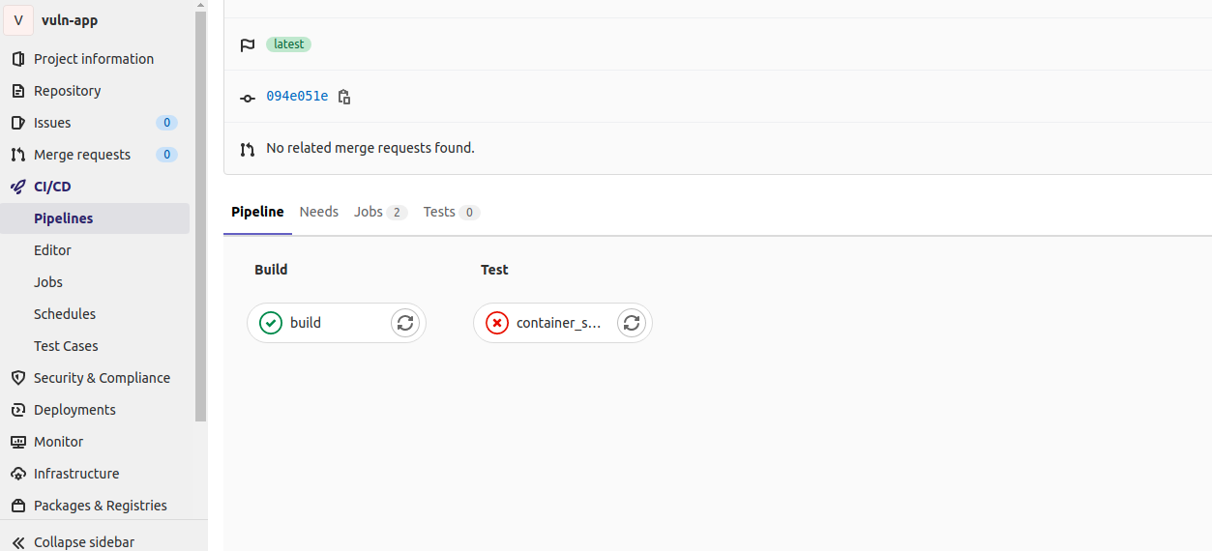Retry the build job
The height and width of the screenshot is (551, 1212).
pos(405,323)
